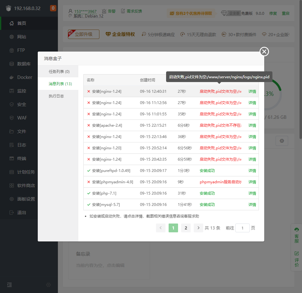302x293 pixels.
Task: Click the page vertical scrollbar
Action: pos(301,69)
